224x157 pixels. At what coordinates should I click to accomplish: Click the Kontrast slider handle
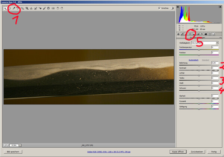(199, 70)
